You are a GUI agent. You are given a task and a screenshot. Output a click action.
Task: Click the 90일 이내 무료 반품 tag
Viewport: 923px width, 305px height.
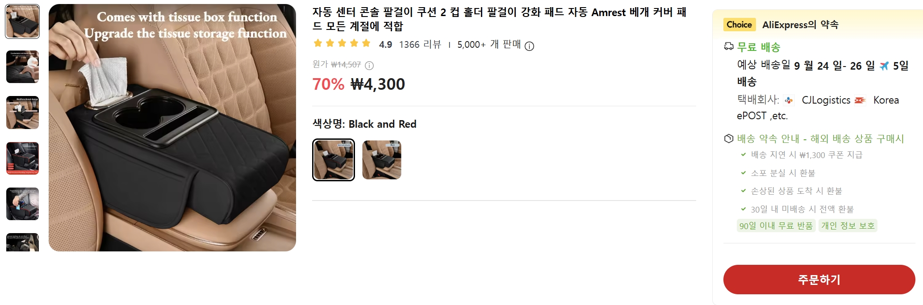click(776, 226)
